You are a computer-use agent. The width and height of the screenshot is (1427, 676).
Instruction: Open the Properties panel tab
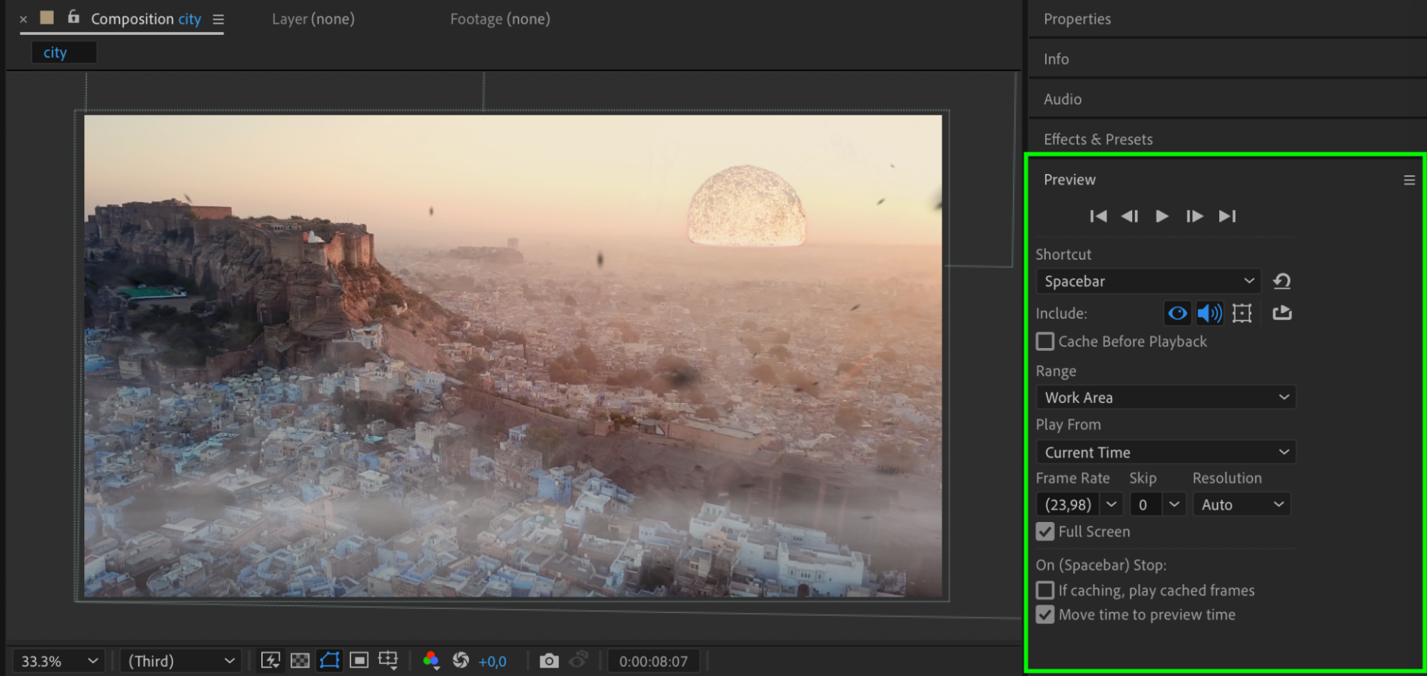[1077, 19]
